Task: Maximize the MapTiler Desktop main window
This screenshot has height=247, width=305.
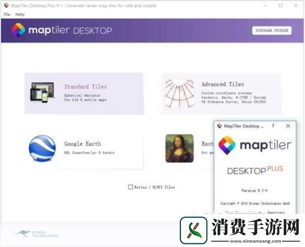Action: [x=280, y=6]
